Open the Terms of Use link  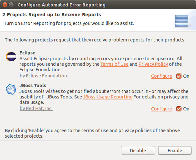(114, 64)
